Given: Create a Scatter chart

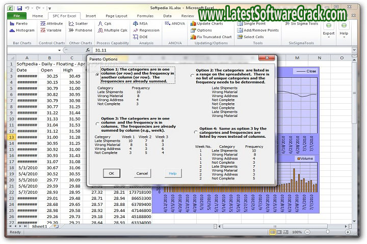Looking at the screenshot, I should click(78, 23).
